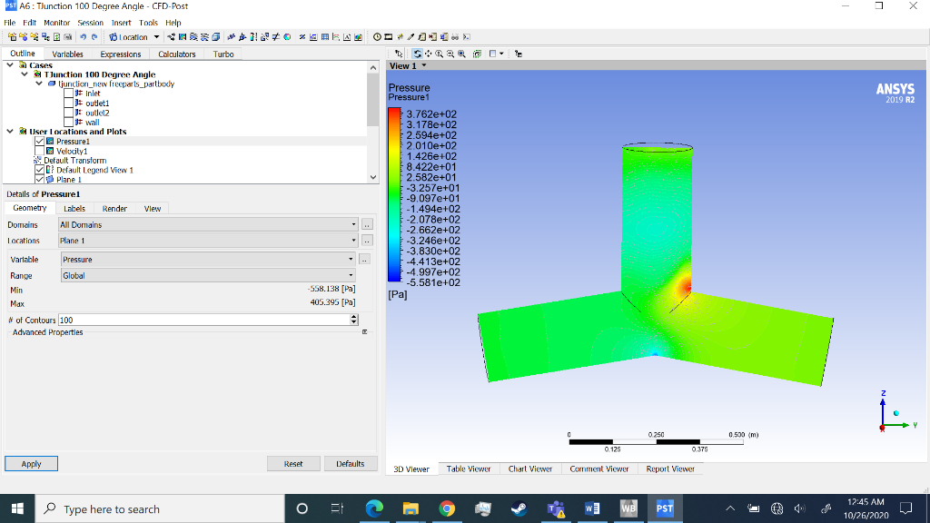Open Google Chrome from the taskbar

pos(447,508)
